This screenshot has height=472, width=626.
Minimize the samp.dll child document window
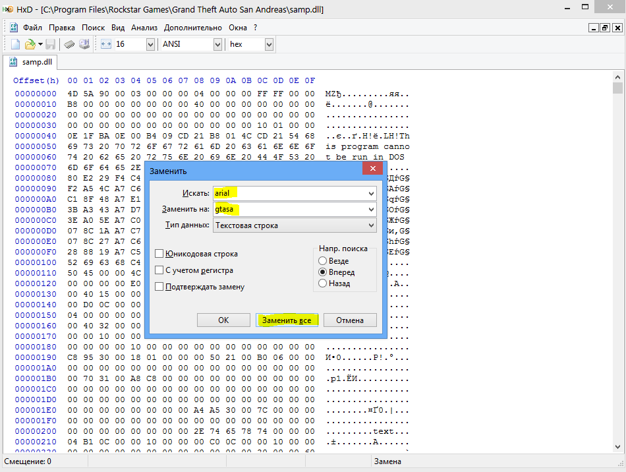point(594,28)
